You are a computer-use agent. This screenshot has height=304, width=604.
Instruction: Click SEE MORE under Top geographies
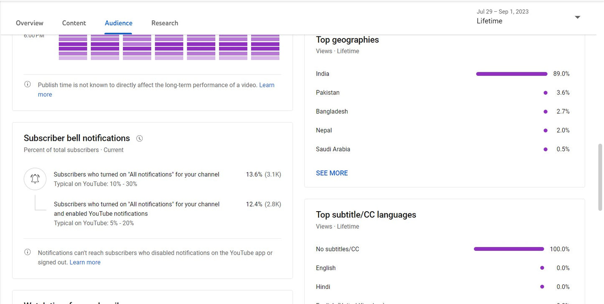(x=332, y=173)
